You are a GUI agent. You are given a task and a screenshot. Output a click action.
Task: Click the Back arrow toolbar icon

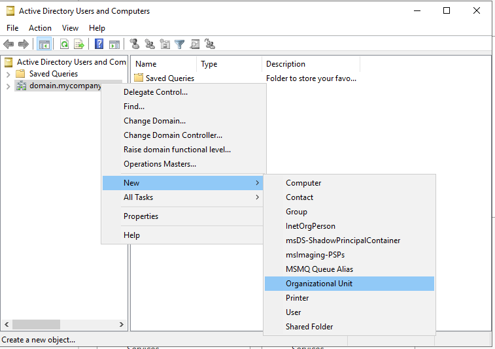[9, 44]
